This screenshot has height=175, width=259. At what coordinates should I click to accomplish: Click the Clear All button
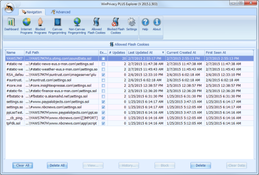tap(23, 165)
